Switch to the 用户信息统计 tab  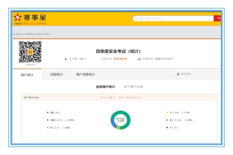pos(85,74)
